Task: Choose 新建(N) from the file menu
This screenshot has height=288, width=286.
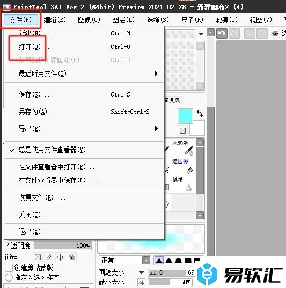Action: (84, 33)
